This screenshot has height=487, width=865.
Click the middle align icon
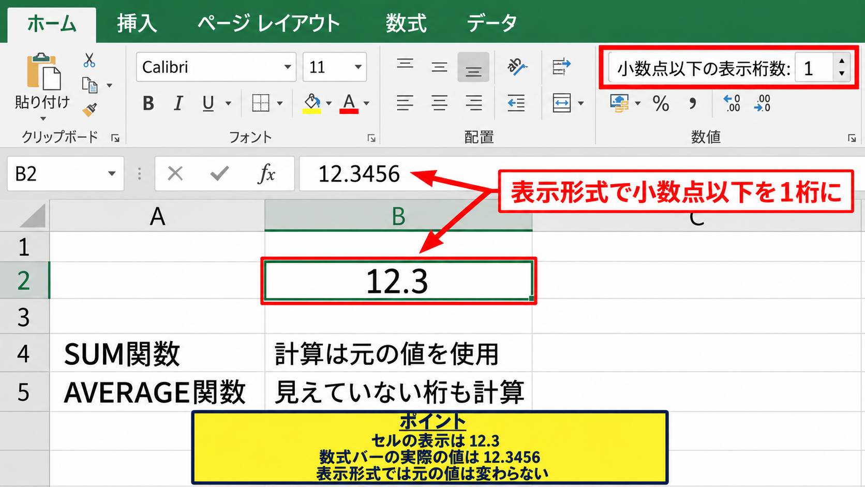point(439,67)
